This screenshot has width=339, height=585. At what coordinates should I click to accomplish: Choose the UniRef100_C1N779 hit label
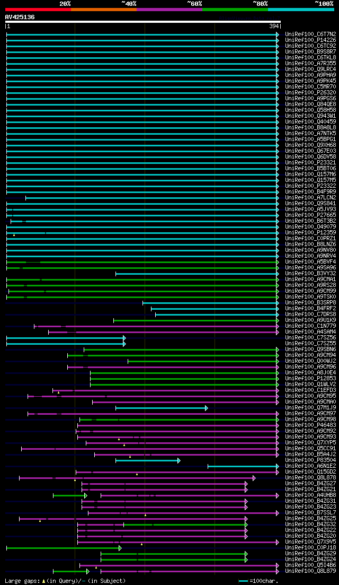(310, 326)
